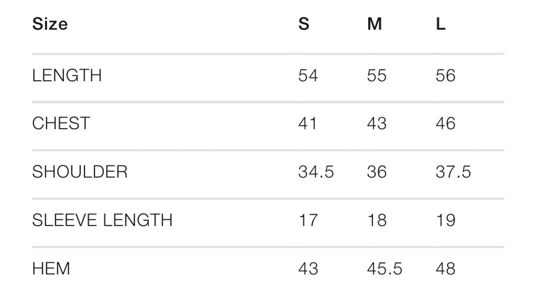The height and width of the screenshot is (293, 537).
Task: Click the sleeve length value 19
Action: (445, 220)
